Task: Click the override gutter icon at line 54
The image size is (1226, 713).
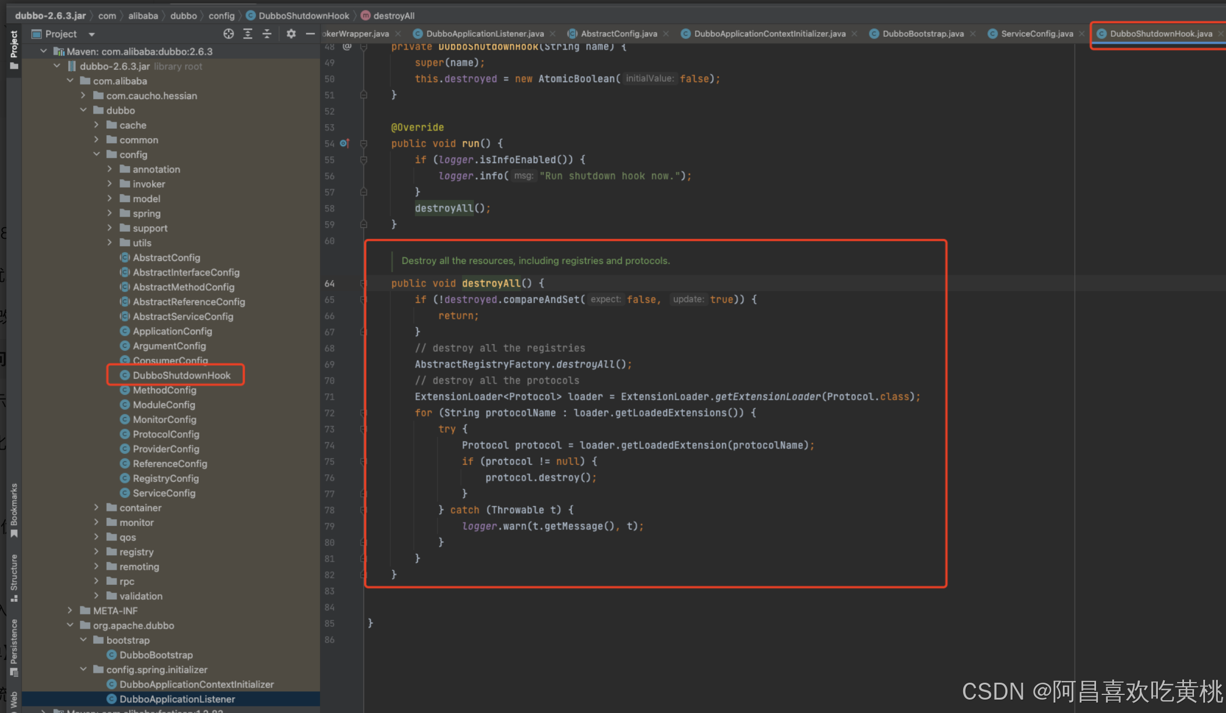Action: tap(344, 143)
